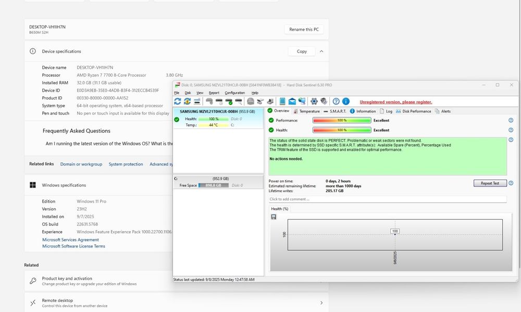Click the refresh icon with yellow warning badge
The height and width of the screenshot is (312, 521).
(x=187, y=102)
